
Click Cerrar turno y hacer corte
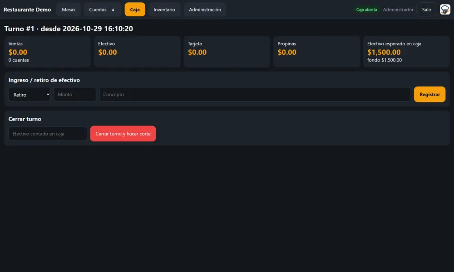[x=123, y=134]
